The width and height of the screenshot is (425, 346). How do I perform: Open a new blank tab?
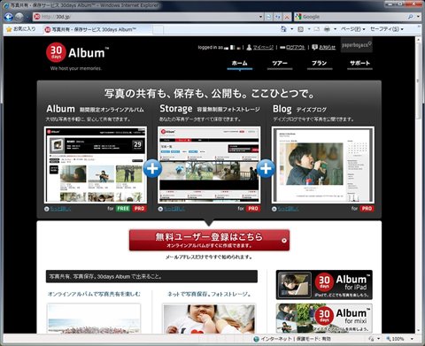pos(158,29)
